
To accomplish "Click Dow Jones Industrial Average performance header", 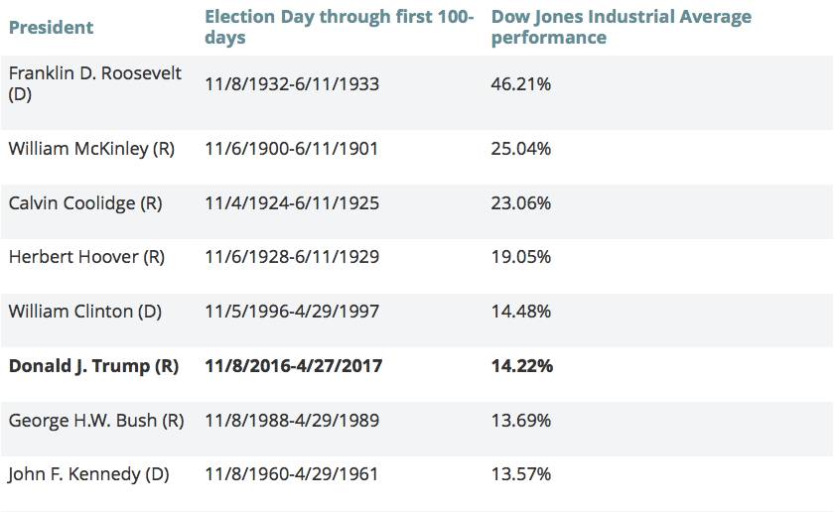I will pos(622,27).
